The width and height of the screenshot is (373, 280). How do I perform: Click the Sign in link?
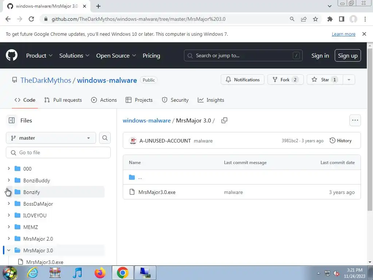click(320, 55)
